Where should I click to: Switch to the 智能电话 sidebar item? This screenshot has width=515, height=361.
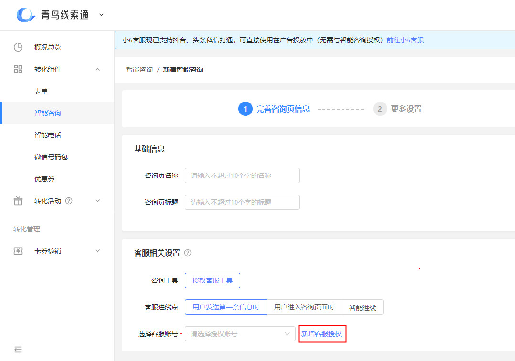coord(48,135)
